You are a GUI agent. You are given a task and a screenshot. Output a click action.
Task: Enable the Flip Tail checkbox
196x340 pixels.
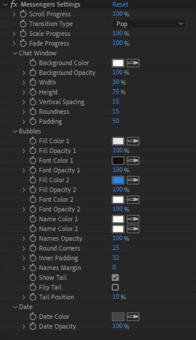click(116, 287)
